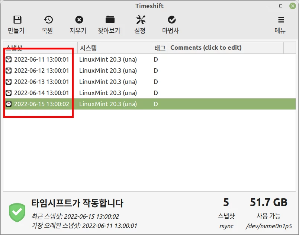Screen dimensions: 299x235
Task: Edit comment cell of 2022-06-15 snapshot
Action: 226,104
